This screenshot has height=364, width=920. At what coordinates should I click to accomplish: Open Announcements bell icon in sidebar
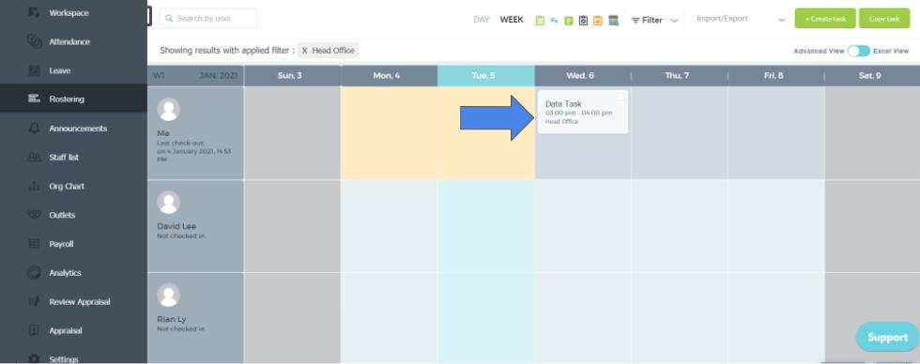click(x=35, y=129)
